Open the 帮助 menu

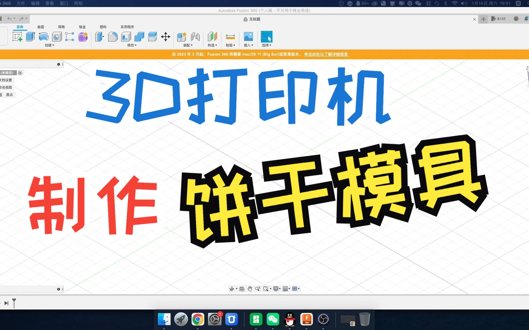click(78, 3)
